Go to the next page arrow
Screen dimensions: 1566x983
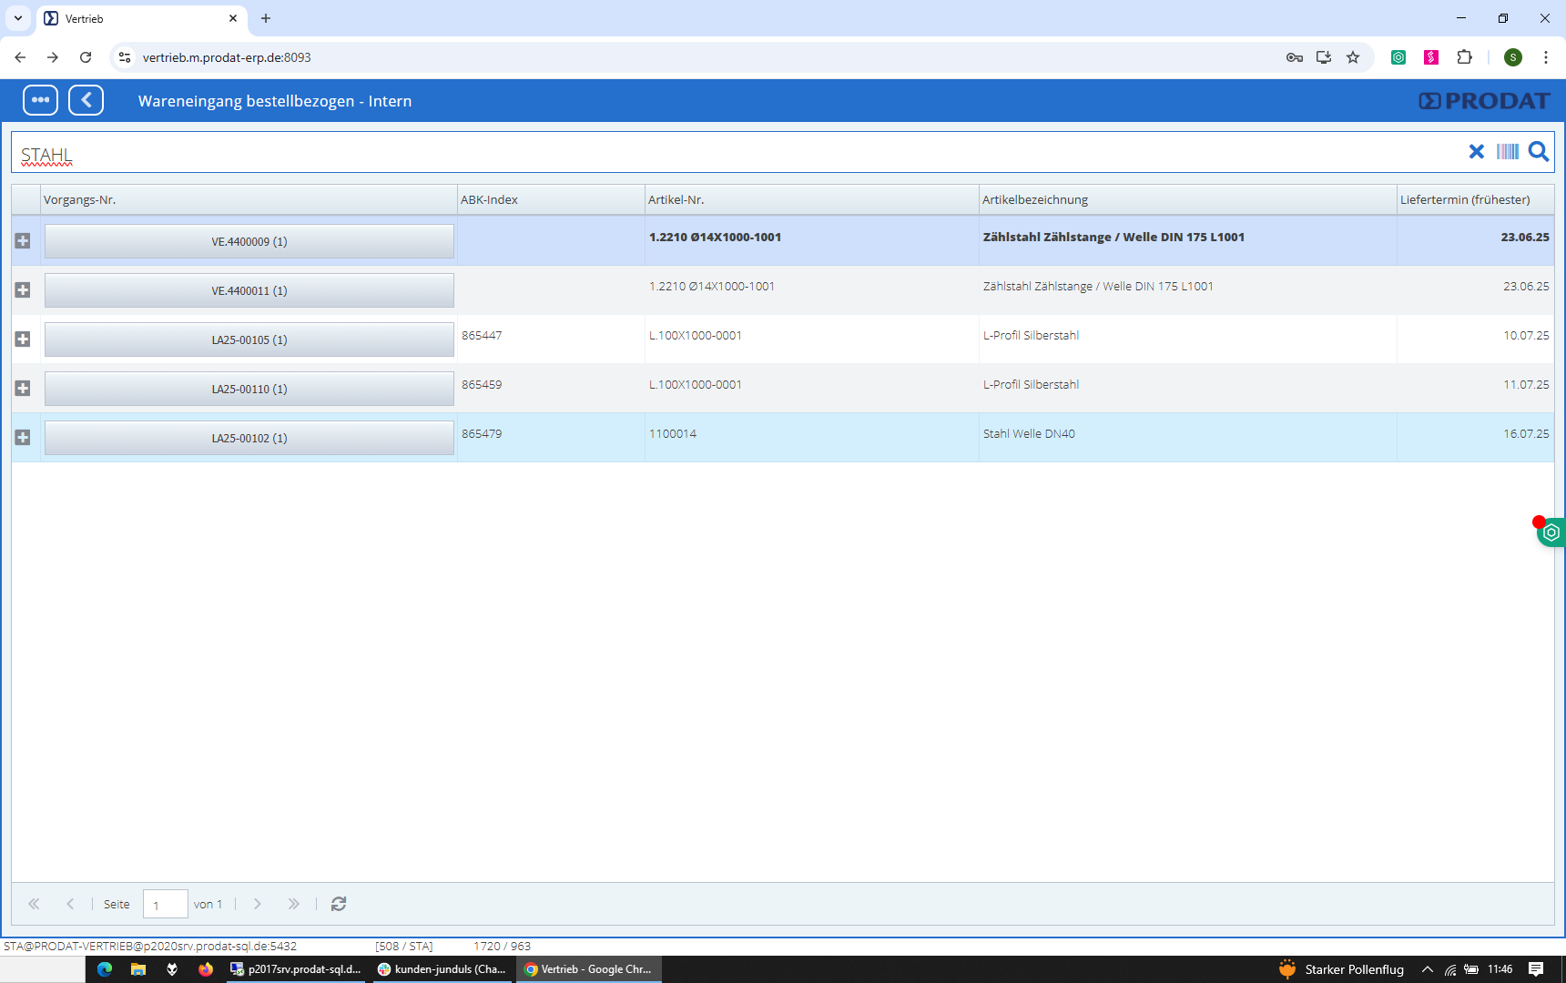coord(258,904)
